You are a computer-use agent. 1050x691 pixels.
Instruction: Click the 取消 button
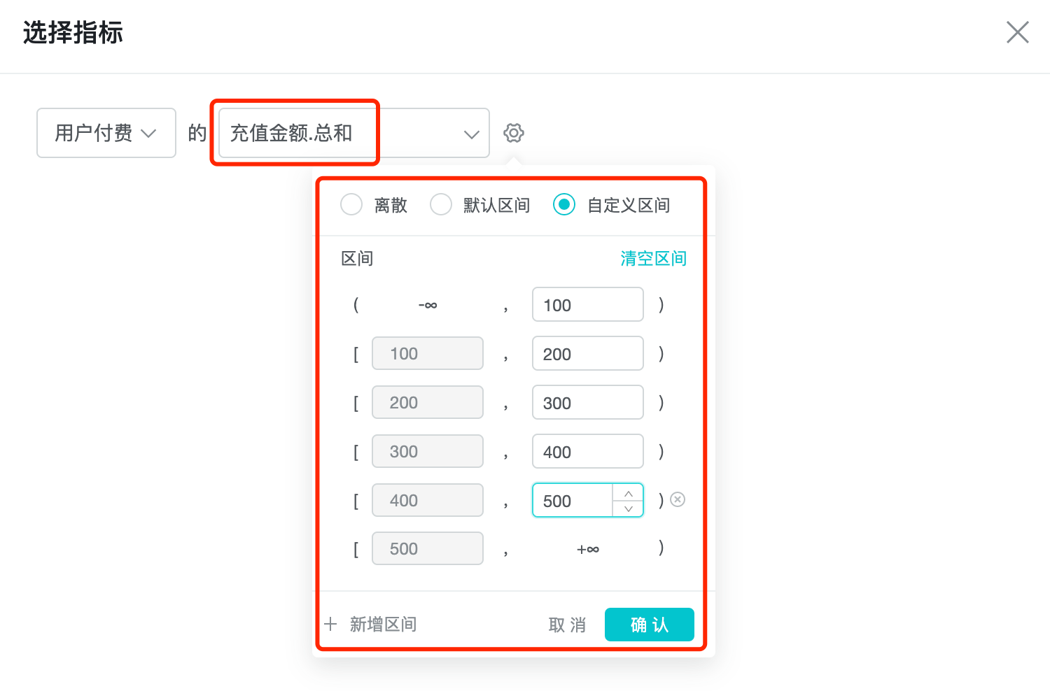pyautogui.click(x=567, y=625)
